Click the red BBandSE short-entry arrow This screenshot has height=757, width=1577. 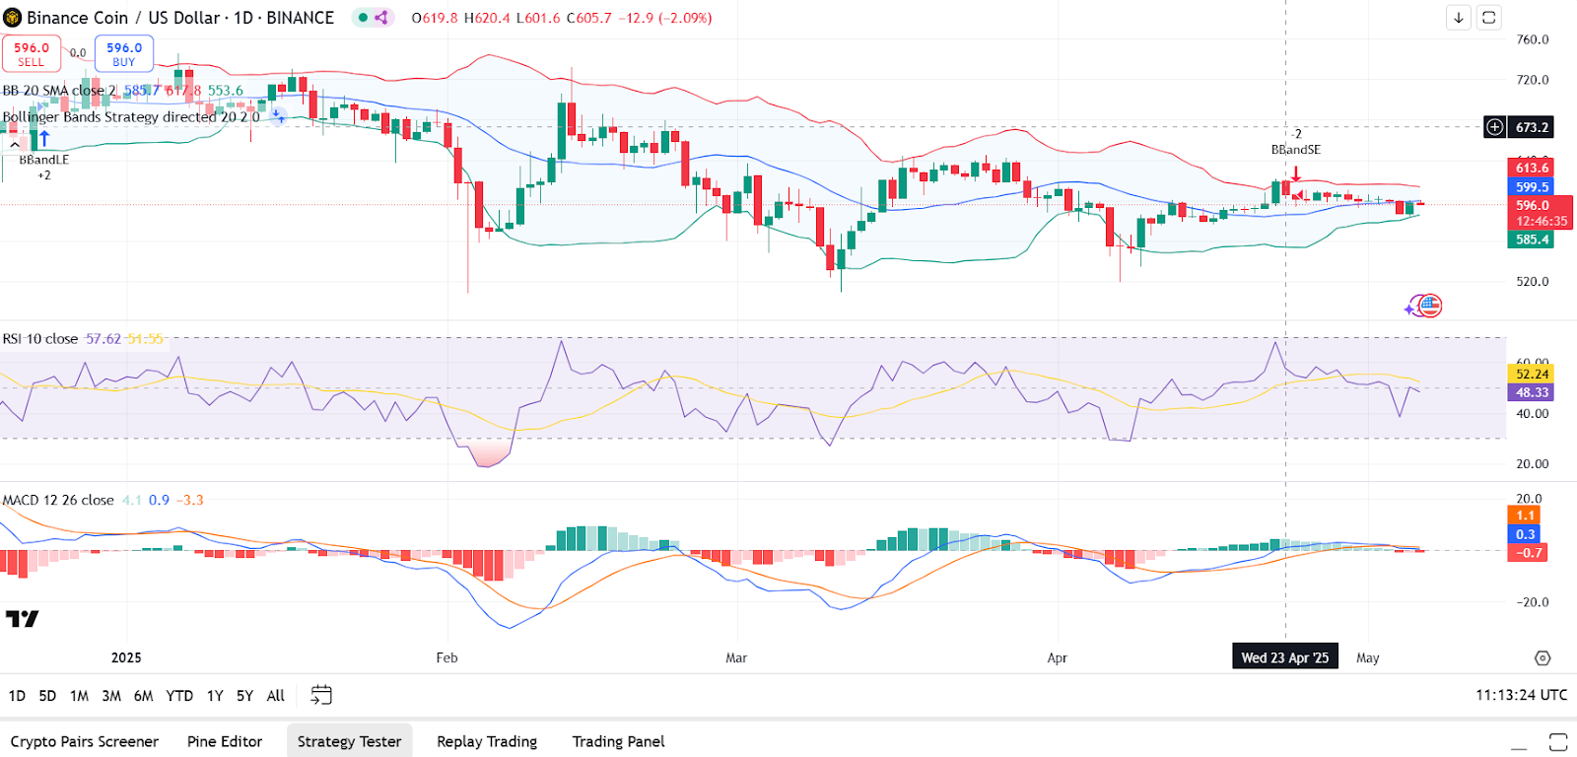(1296, 173)
